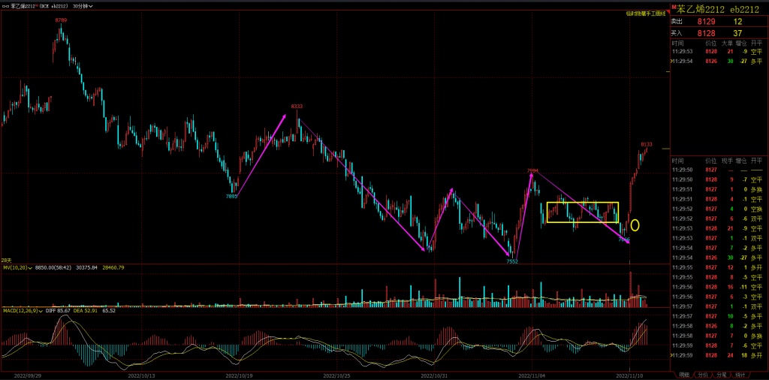Click the 2022/10/31 date on the time axis
Viewport: 769px width, 380px height.
tap(434, 374)
